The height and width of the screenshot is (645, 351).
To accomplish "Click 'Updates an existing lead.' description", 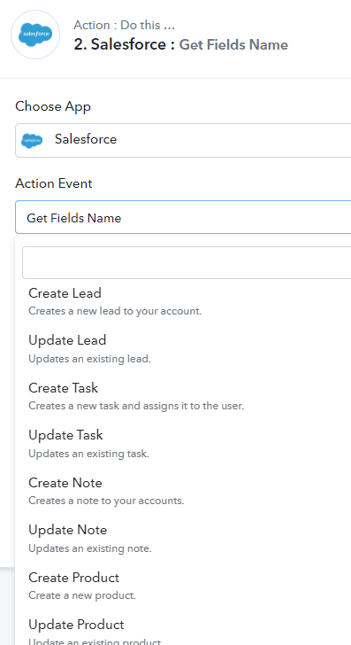I will pos(89,359).
